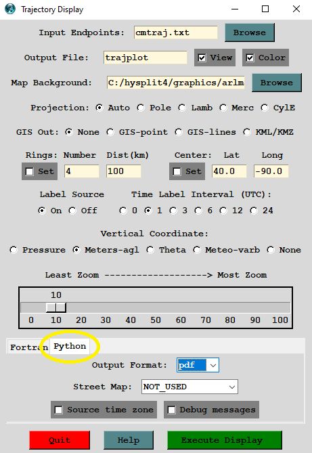The height and width of the screenshot is (453, 312).
Task: Select Meteo-varb vertical coordinate
Action: 197,250
